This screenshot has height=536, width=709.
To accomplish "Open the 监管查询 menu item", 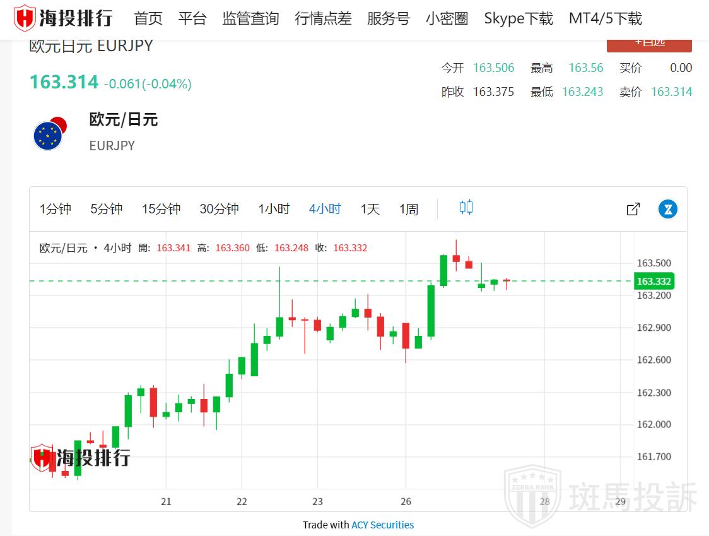I will (250, 18).
